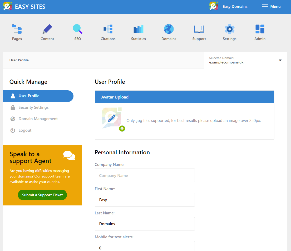Click the Quick Manage heading
Screen dimensions: 291x251
pyautogui.click(x=28, y=82)
